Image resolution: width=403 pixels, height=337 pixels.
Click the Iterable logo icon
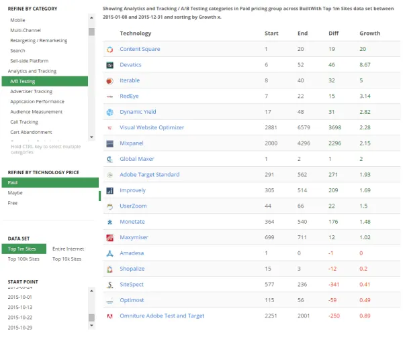point(109,80)
